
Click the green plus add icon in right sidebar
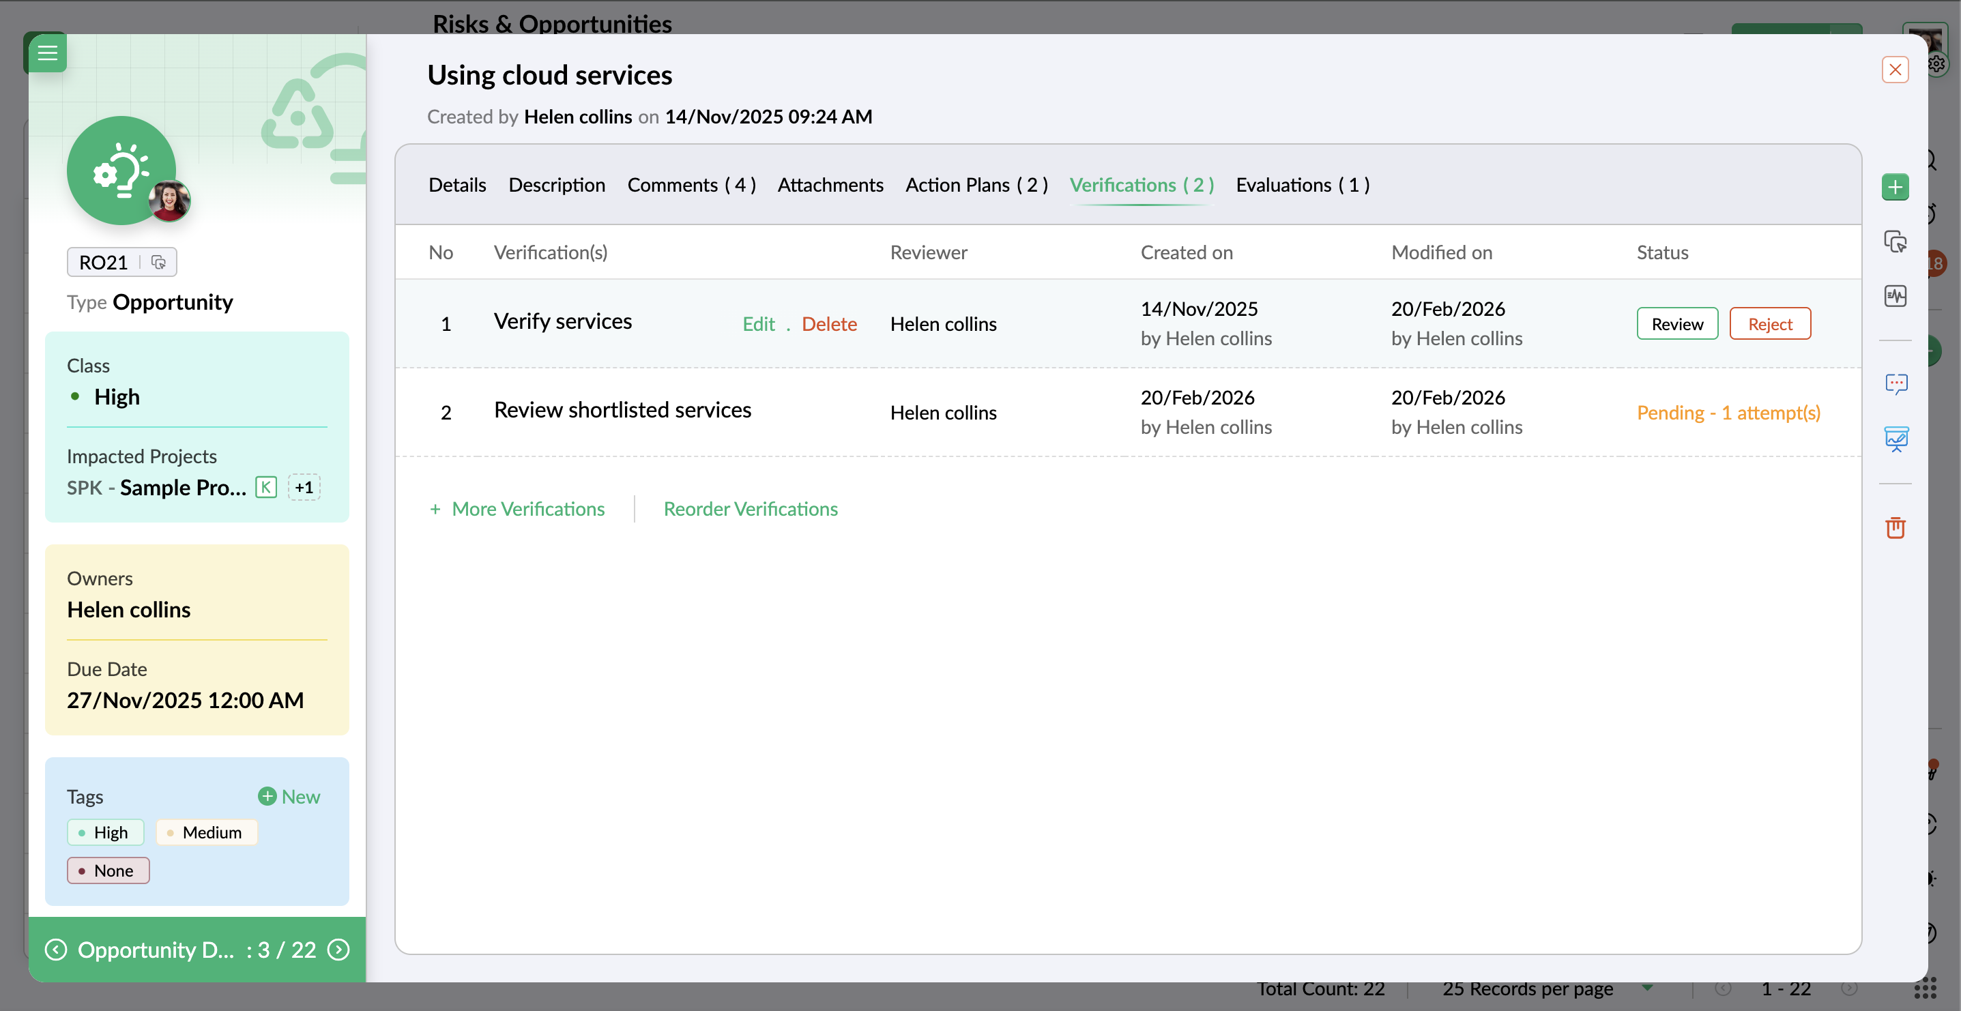[x=1895, y=188]
